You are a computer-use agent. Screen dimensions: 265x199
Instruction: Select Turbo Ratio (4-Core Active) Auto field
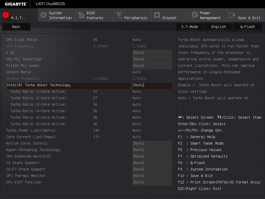[137, 111]
